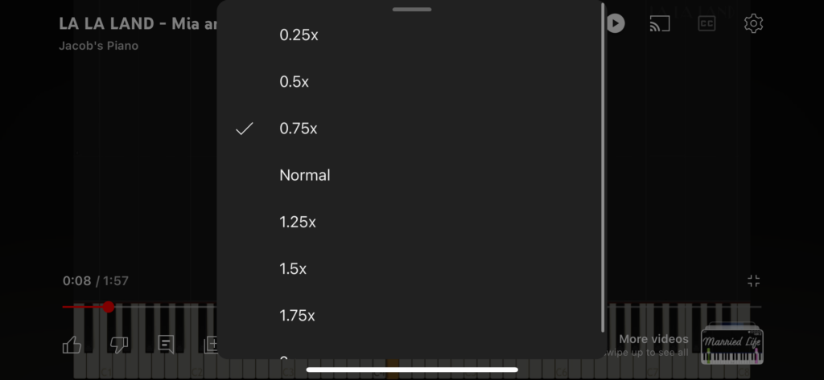Tap the Cast to device icon

[x=660, y=23]
